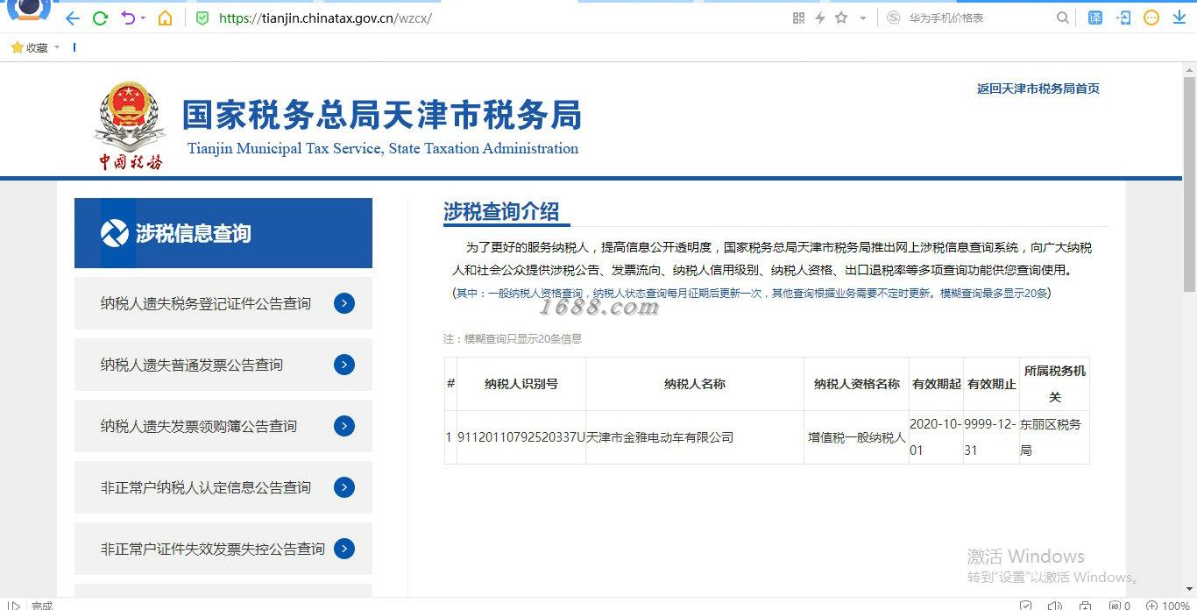Click the login arrow icon in toolbar
1197x610 pixels.
pos(1124,18)
